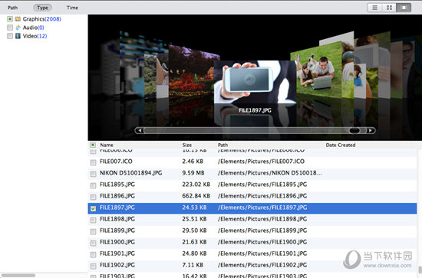Open the Path tab
Image resolution: width=422 pixels, height=278 pixels.
12,8
